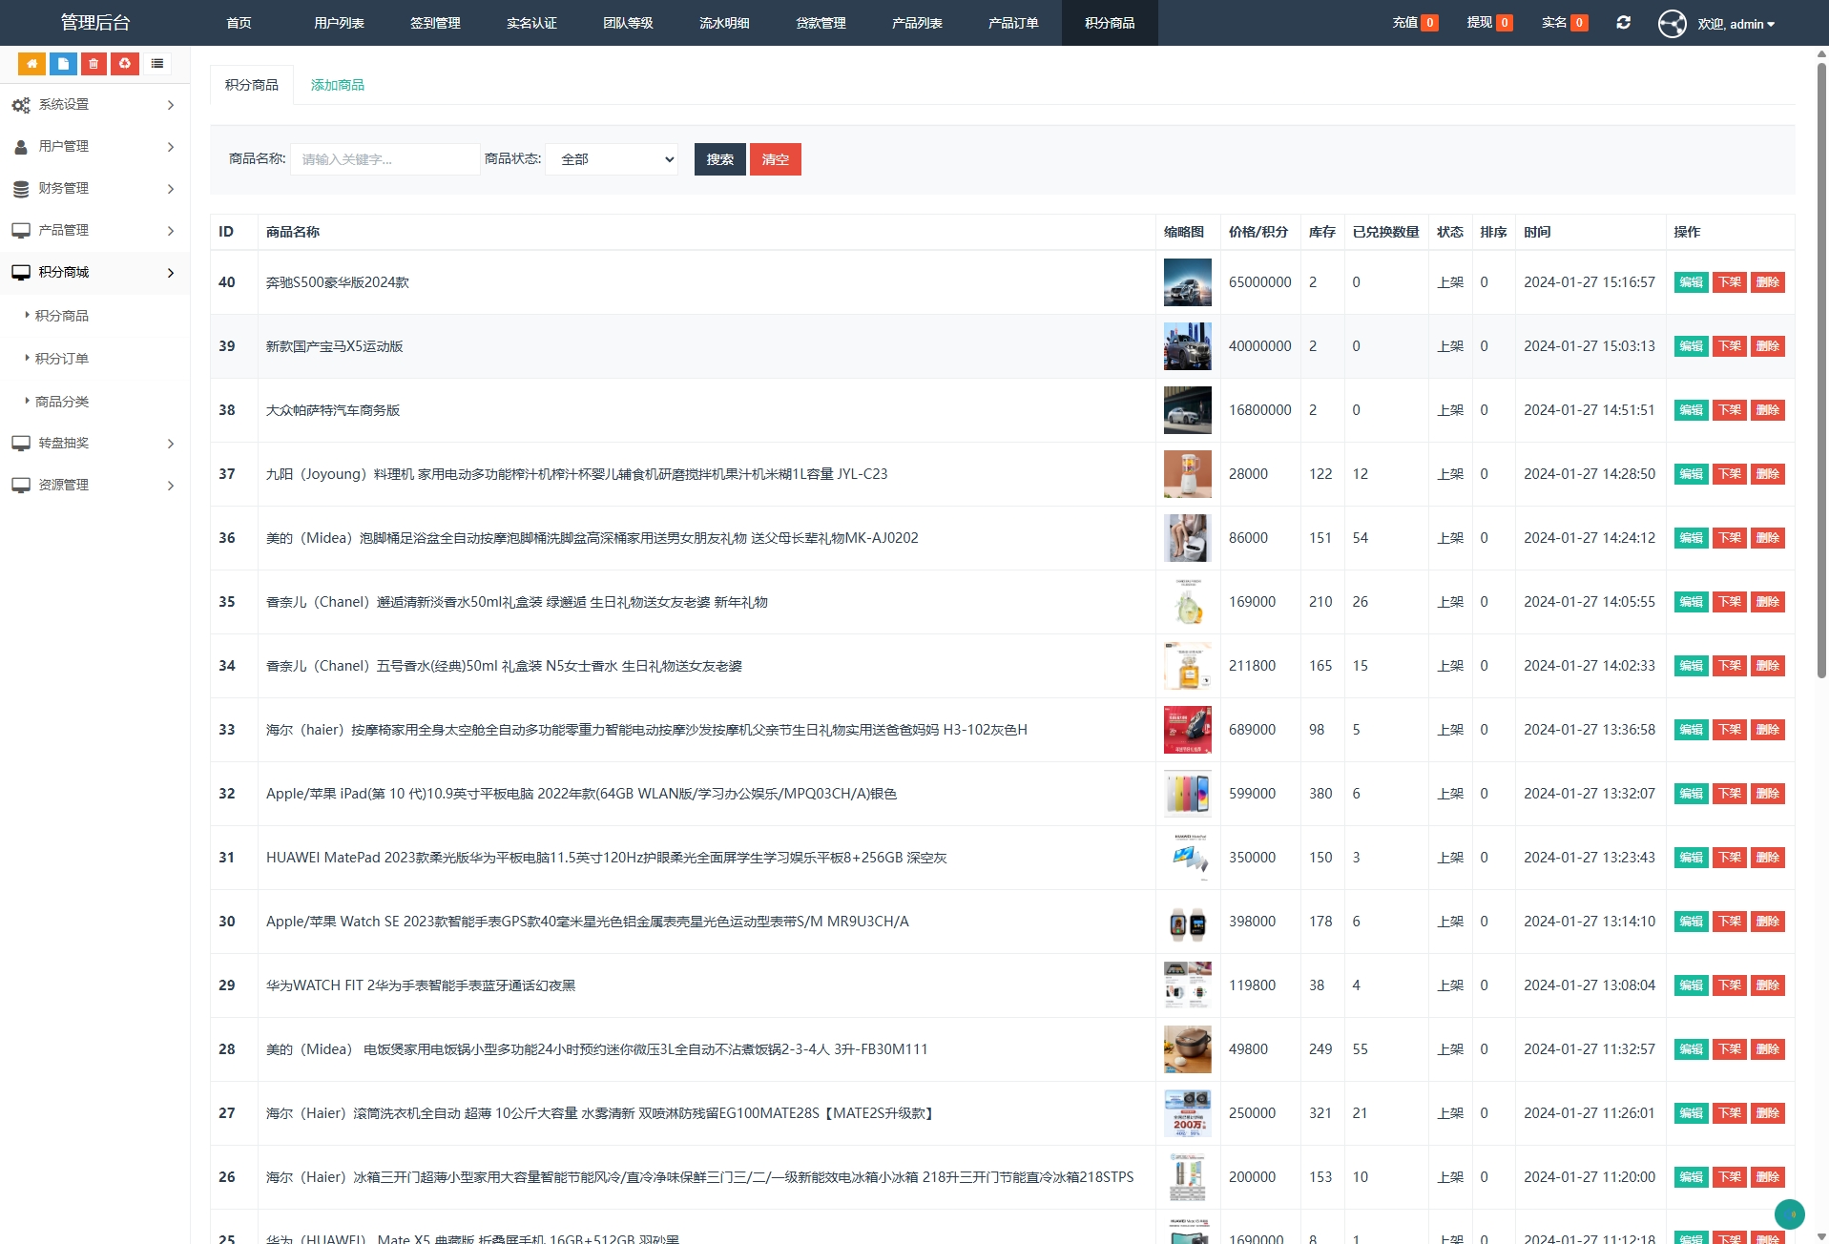Click the red recycle icon button
Screen dimensions: 1829x1244
124,64
